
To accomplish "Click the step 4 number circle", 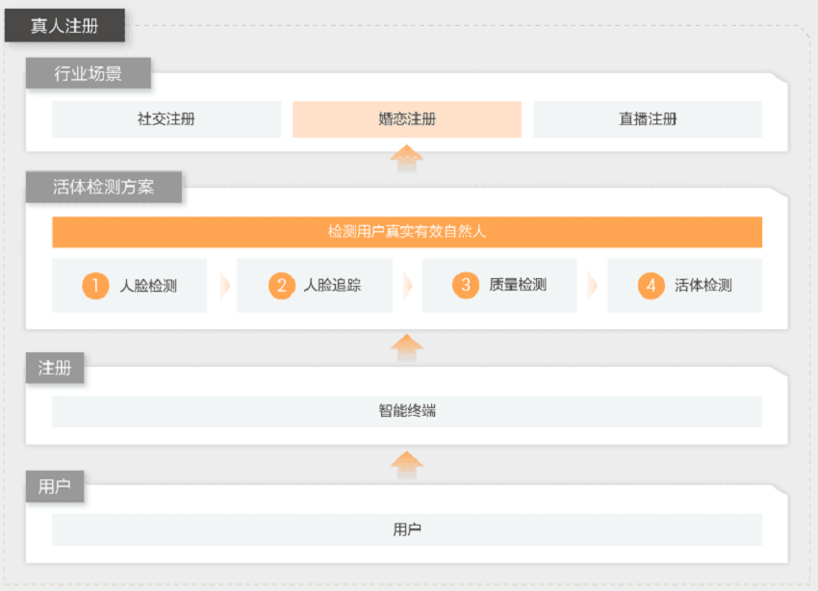I will 652,285.
